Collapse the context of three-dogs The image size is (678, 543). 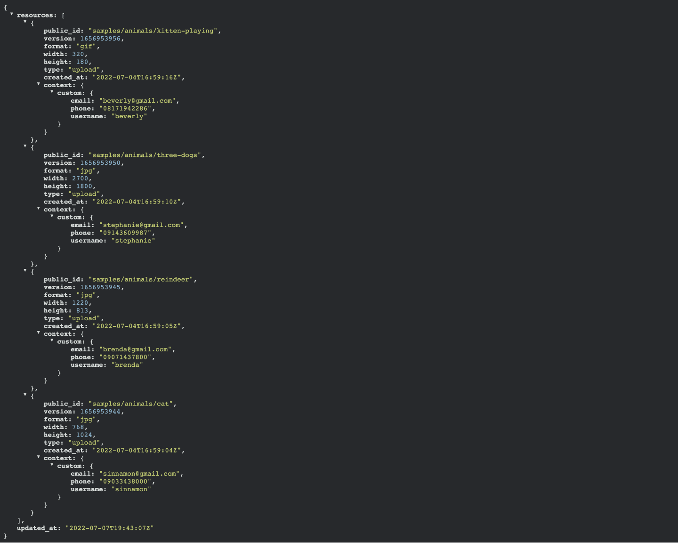point(39,208)
